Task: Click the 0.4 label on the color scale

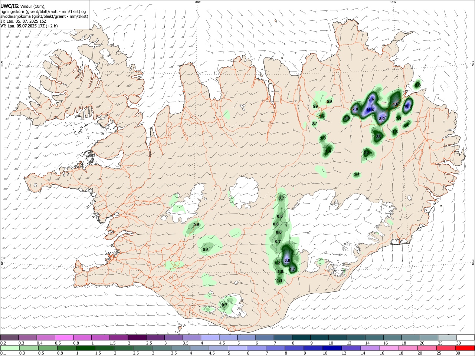Action: point(40,343)
